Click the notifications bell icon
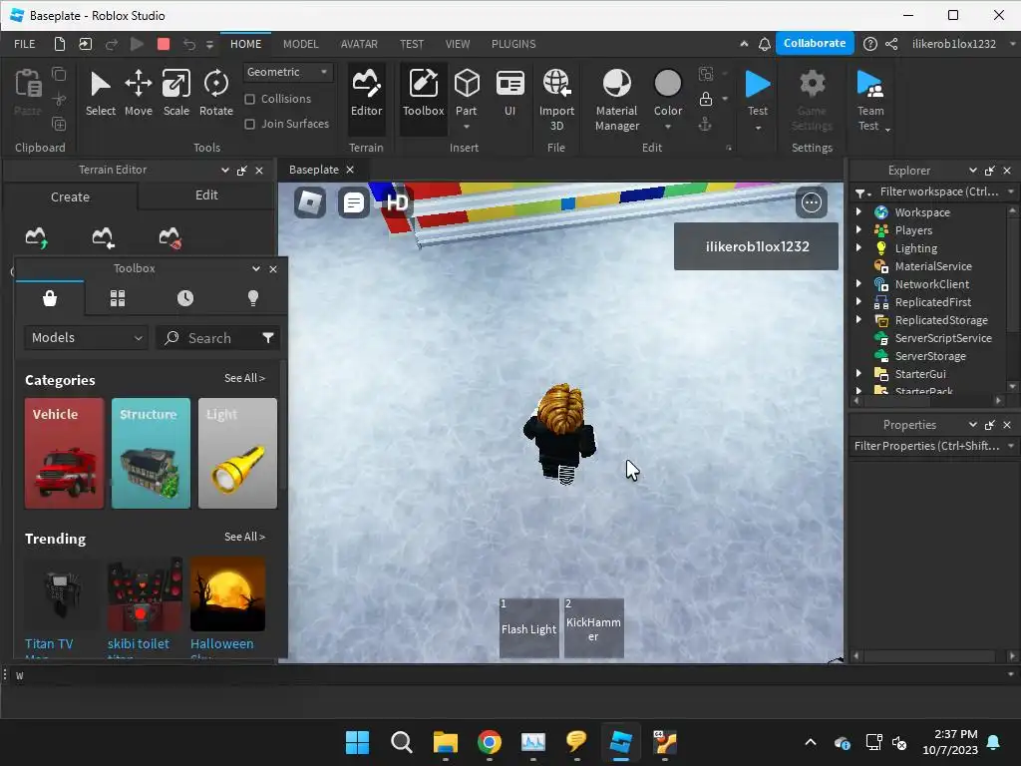Image resolution: width=1021 pixels, height=766 pixels. pyautogui.click(x=765, y=44)
